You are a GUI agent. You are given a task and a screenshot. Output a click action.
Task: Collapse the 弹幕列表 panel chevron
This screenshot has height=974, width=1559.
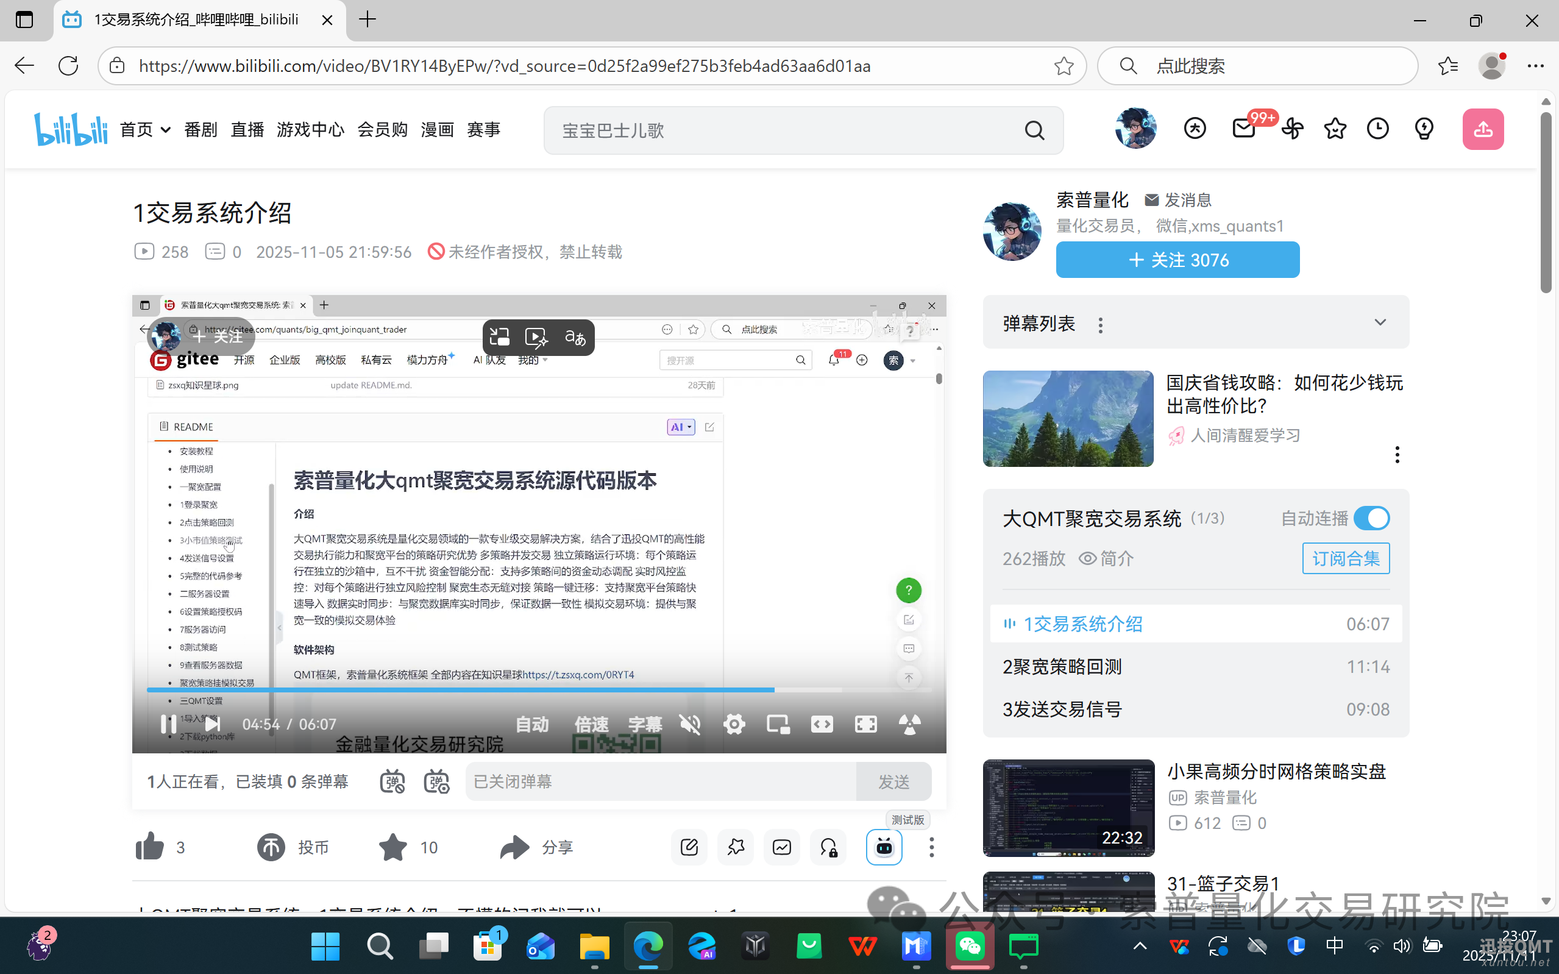(x=1380, y=322)
